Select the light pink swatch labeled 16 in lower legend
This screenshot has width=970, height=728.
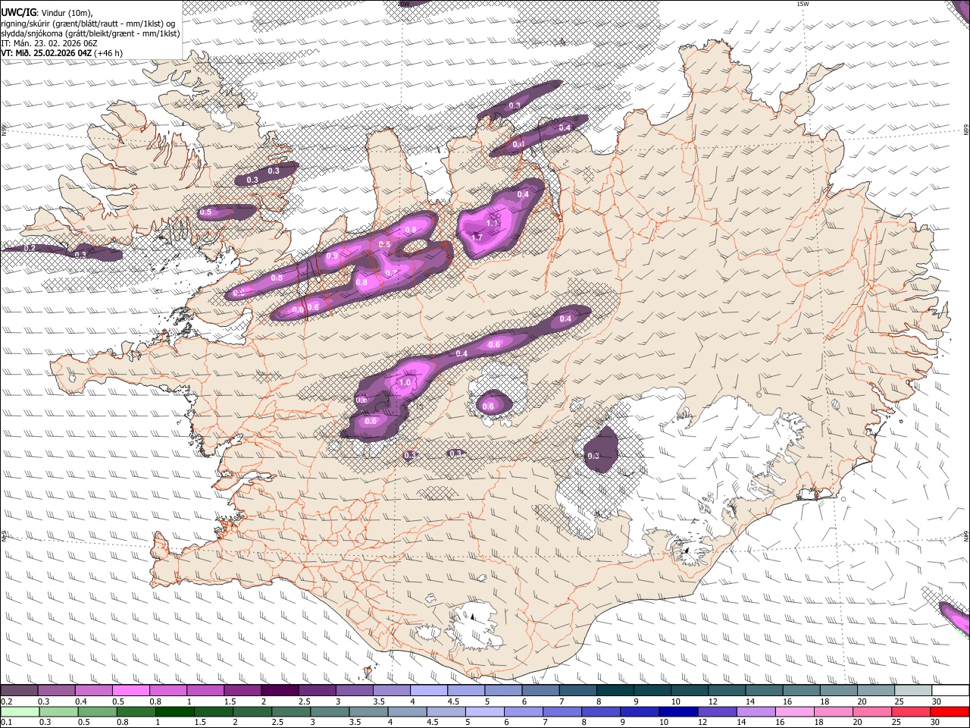794,711
